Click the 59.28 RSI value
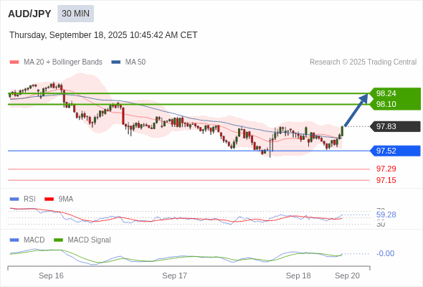The image size is (423, 287). [386, 215]
